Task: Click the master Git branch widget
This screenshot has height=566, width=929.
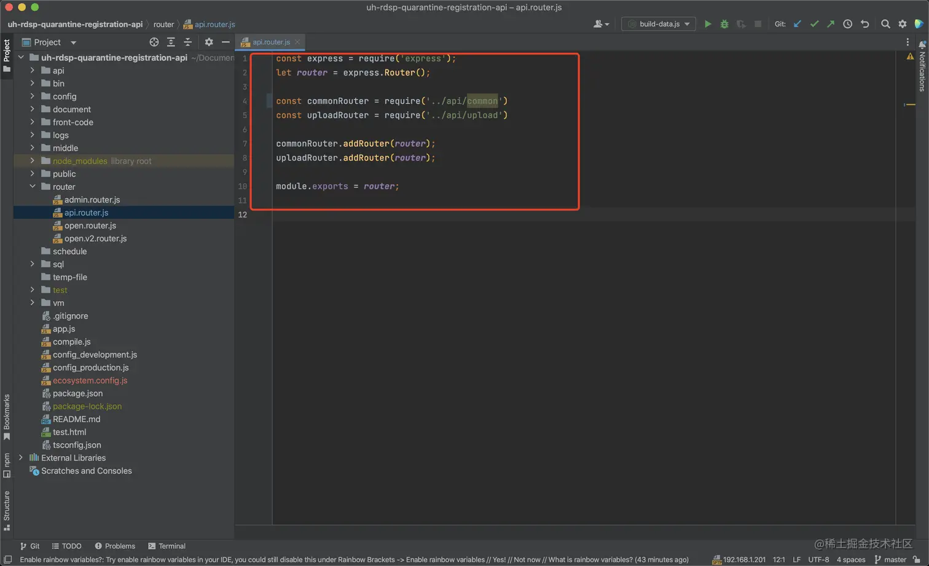Action: pos(890,559)
